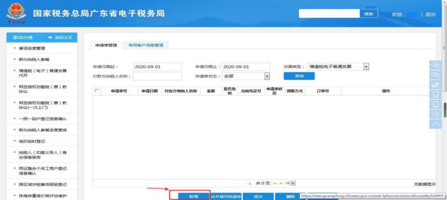Image resolution: width=447 pixels, height=200 pixels.
Task: Open the page size dropdown showing 10
Action: click(293, 183)
